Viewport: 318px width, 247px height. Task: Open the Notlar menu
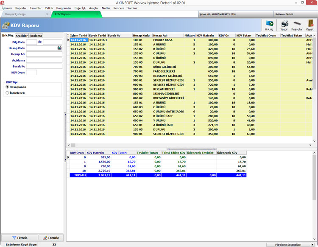pyautogui.click(x=106, y=8)
